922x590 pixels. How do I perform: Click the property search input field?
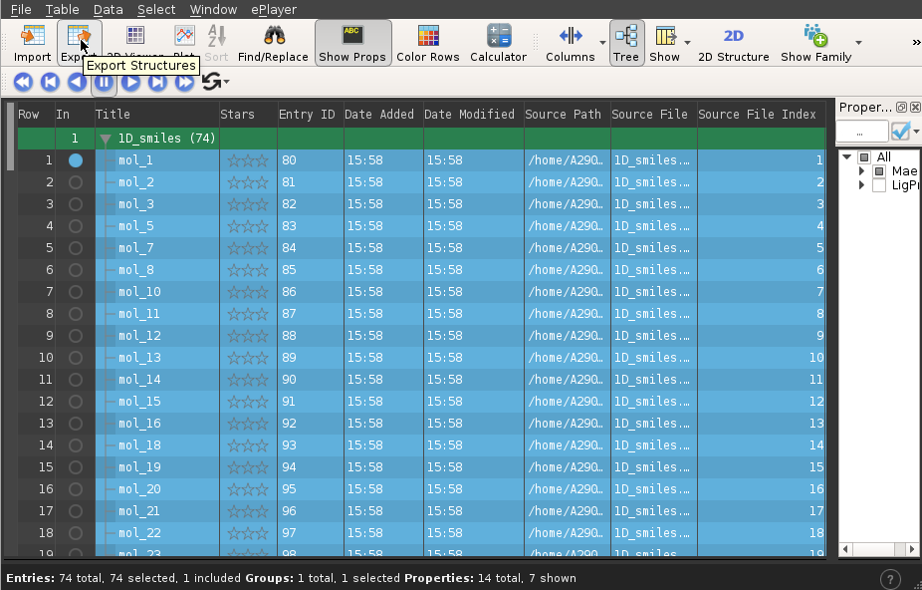click(x=862, y=132)
